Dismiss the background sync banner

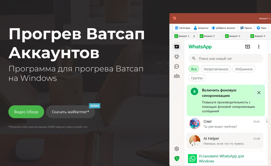pyautogui.click(x=259, y=93)
